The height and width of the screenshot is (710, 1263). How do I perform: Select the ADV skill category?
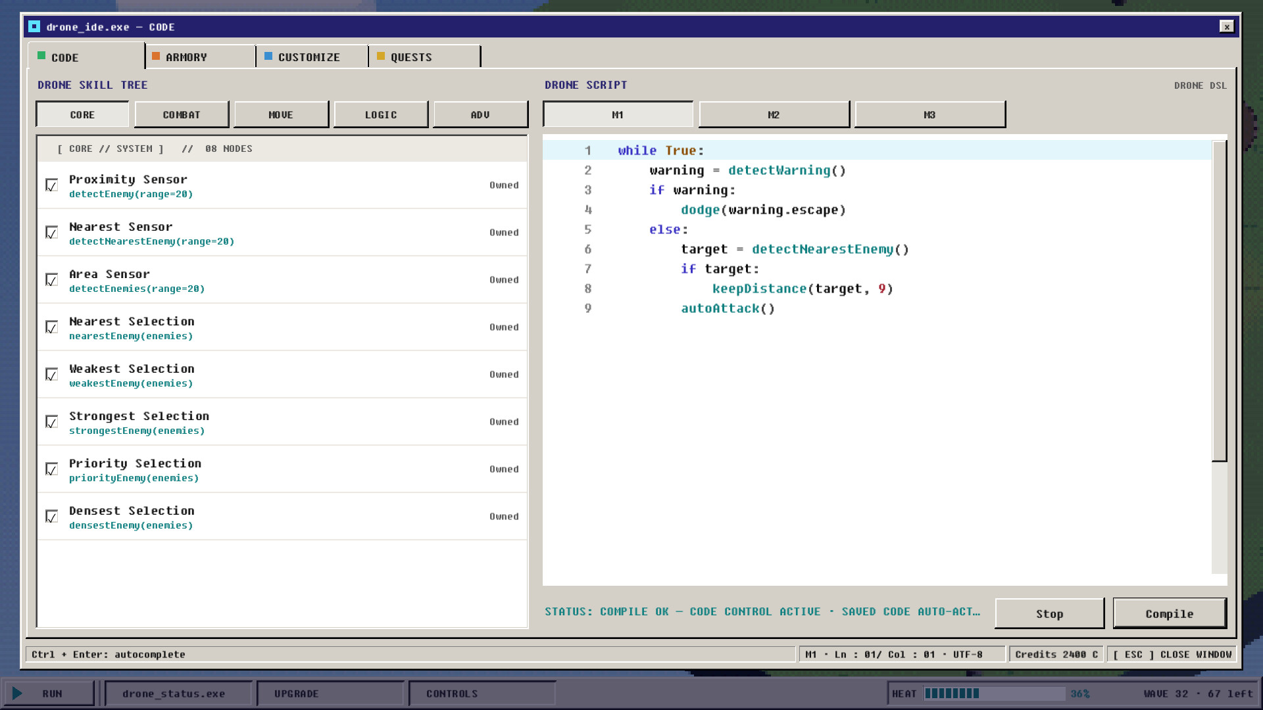point(480,114)
